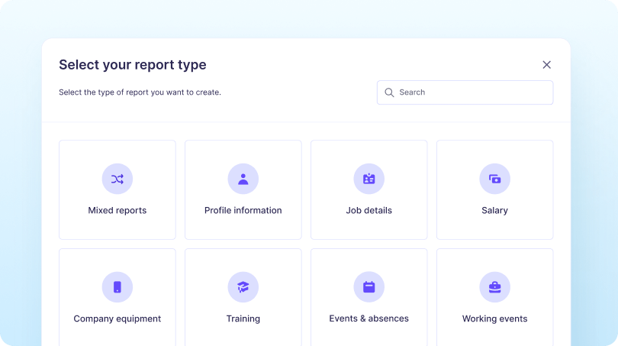
Task: Click the "Select your report type" heading
Action: [132, 65]
